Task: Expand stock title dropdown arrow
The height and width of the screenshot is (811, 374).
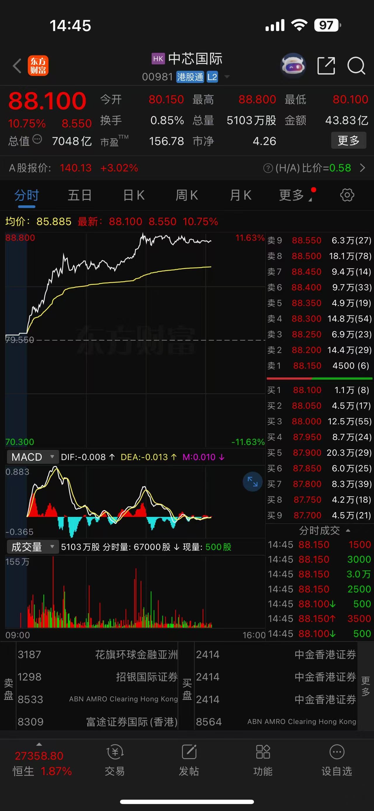Action: (x=227, y=77)
